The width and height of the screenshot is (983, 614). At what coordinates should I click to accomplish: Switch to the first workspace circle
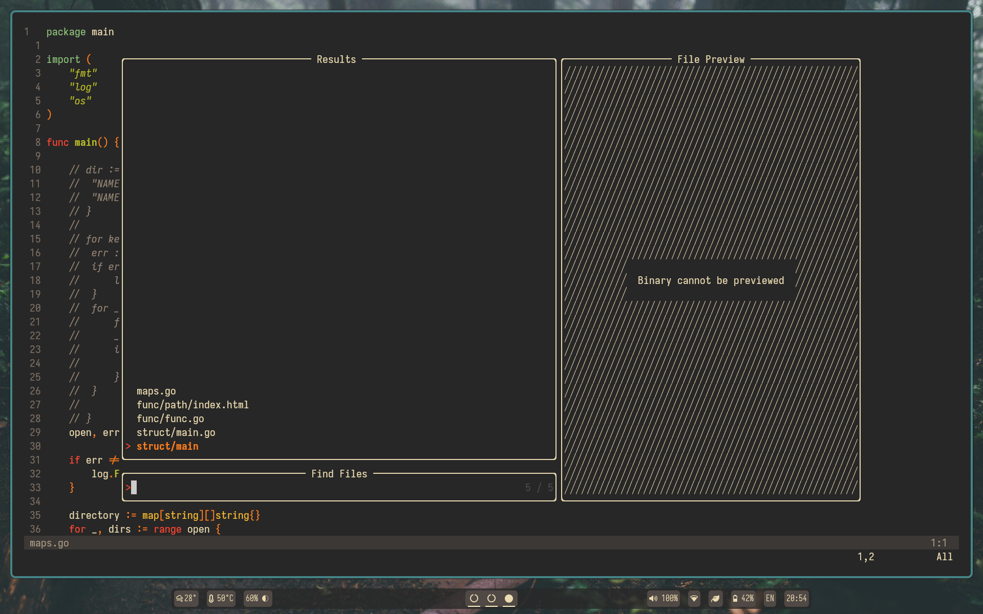pos(474,598)
